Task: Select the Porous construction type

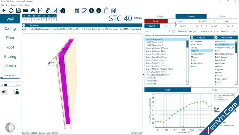Action: pyautogui.click(x=10, y=66)
